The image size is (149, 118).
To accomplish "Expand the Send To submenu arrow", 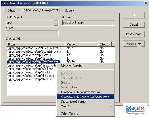I will (112, 106).
